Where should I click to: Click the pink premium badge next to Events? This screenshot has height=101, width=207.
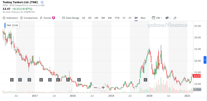click(54, 18)
